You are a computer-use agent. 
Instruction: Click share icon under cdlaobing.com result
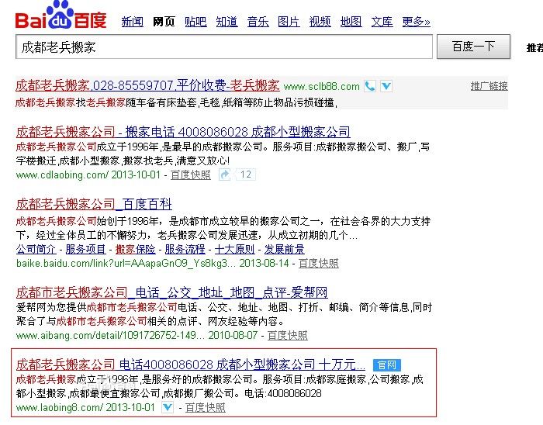pyautogui.click(x=224, y=174)
